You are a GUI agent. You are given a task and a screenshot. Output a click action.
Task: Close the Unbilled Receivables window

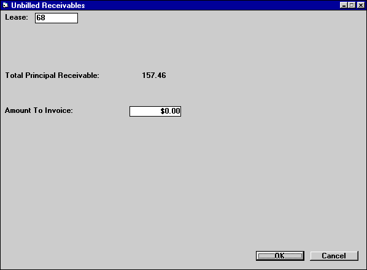click(361, 5)
